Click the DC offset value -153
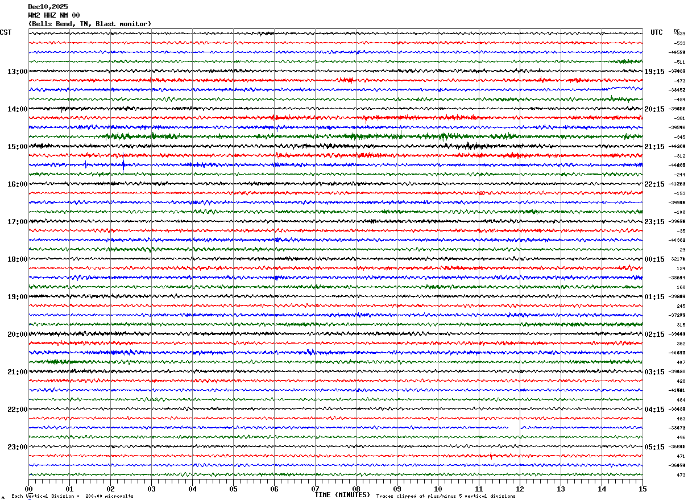 pos(679,193)
